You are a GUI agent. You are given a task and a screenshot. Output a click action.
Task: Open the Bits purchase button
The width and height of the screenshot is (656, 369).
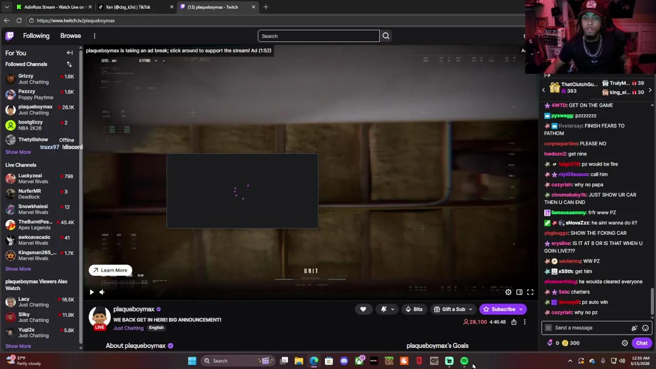pos(414,309)
